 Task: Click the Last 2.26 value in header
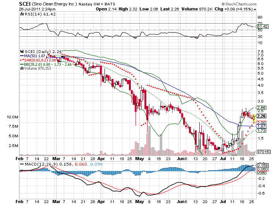(x=170, y=9)
